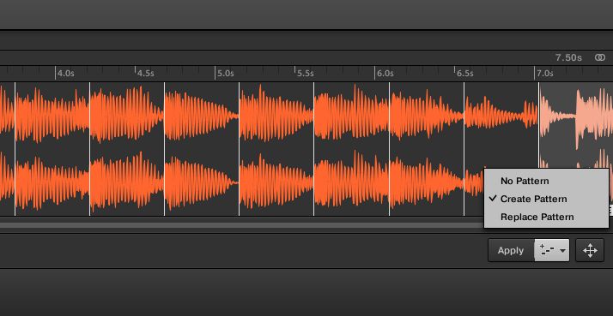
Task: Click the link icon beside 7.50s
Action: (600, 57)
